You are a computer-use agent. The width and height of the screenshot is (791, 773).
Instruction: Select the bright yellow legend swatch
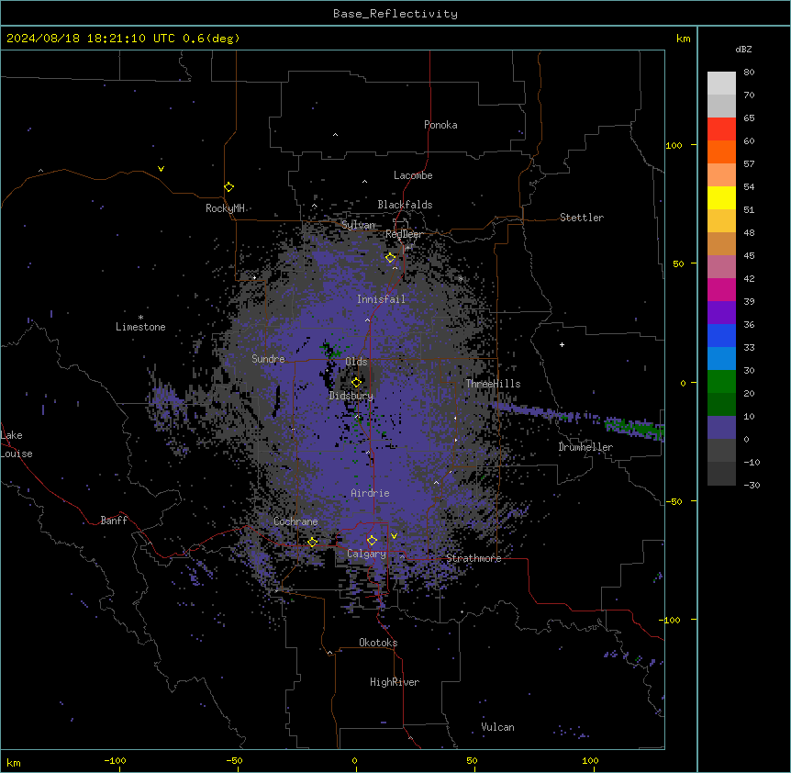click(721, 197)
